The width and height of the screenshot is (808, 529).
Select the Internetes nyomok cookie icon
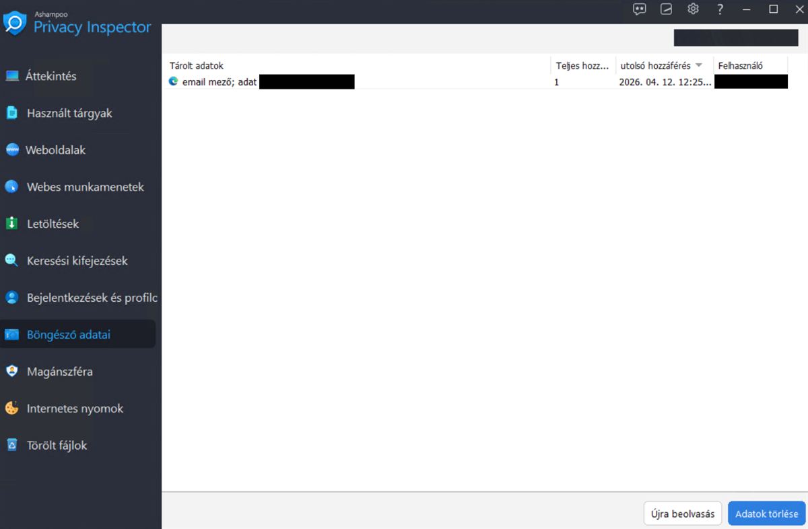(11, 408)
